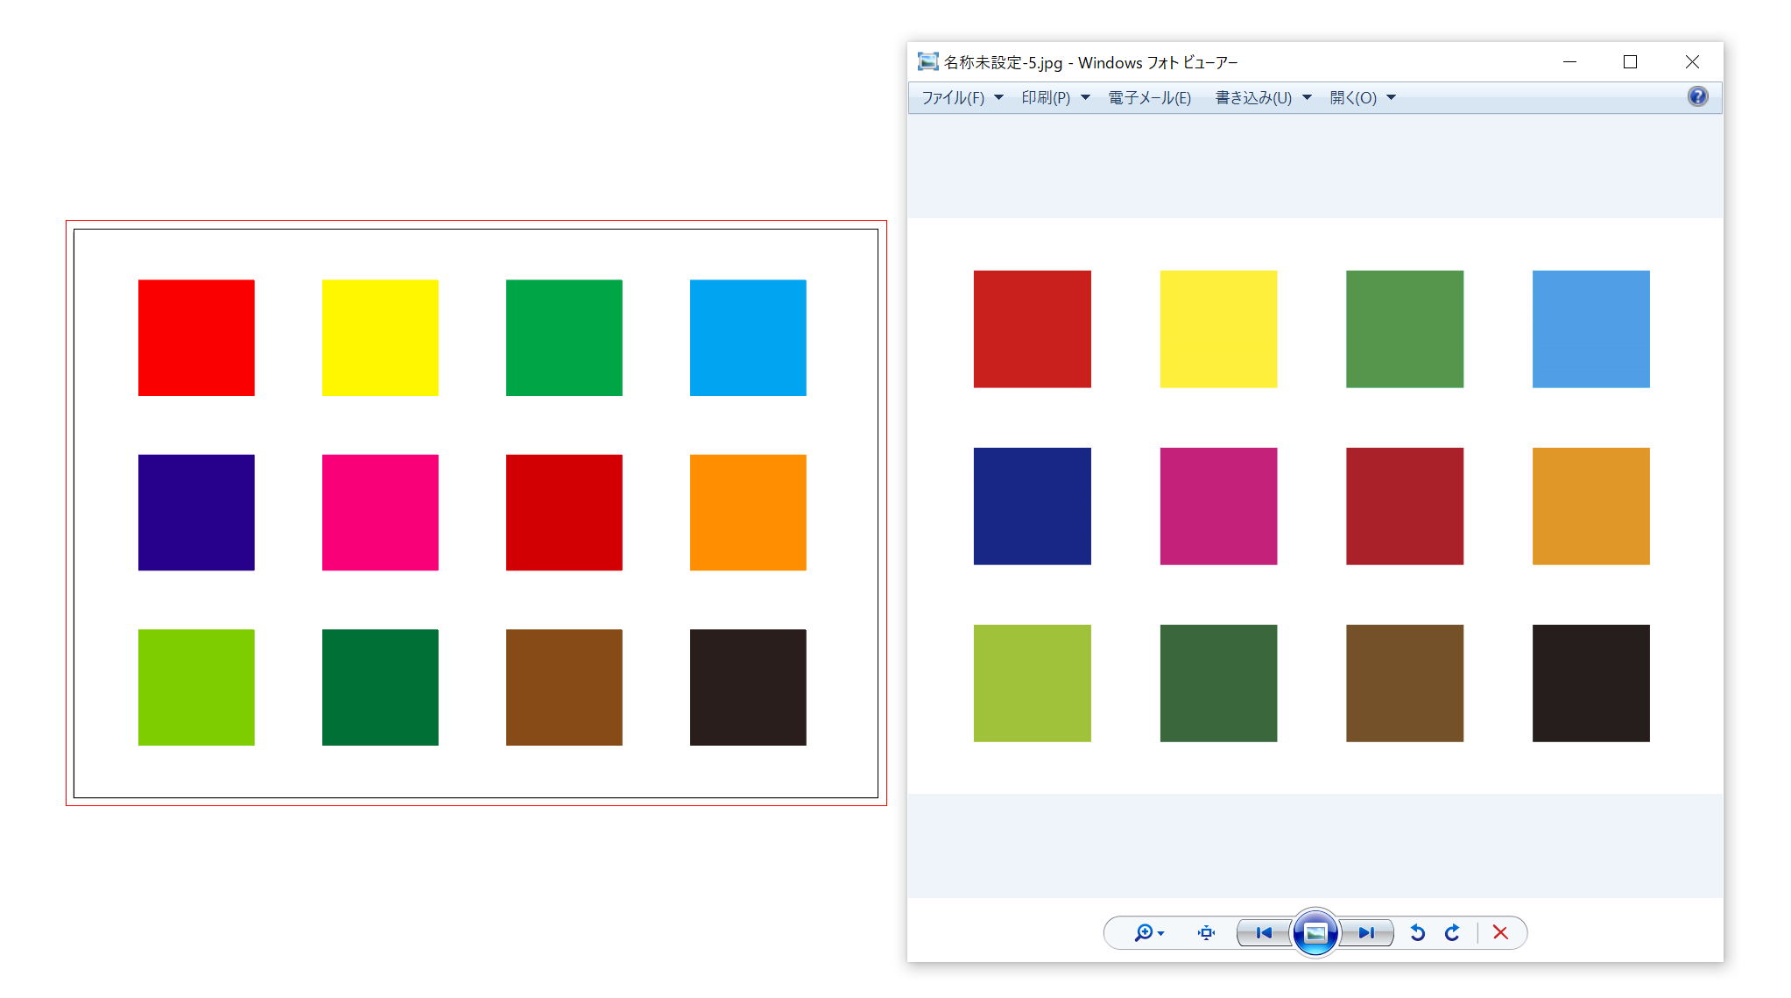Open the 開く(O) menu
Image resolution: width=1791 pixels, height=998 pixels.
(x=1353, y=97)
